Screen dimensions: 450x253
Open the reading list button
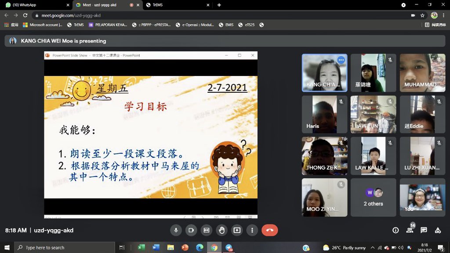(x=435, y=25)
